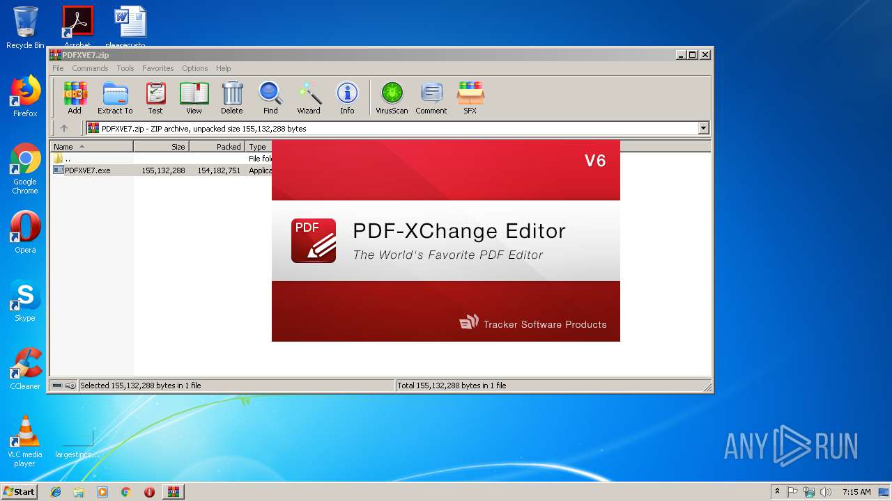The height and width of the screenshot is (501, 892).
Task: Open the Commands menu
Action: (x=90, y=68)
